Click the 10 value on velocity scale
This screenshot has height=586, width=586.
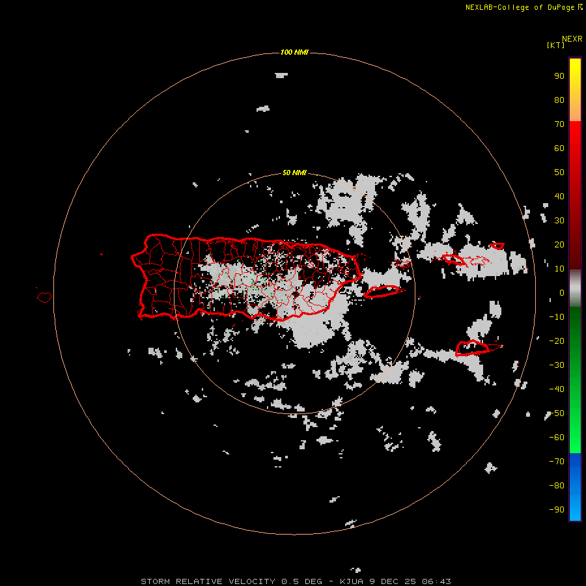(559, 269)
